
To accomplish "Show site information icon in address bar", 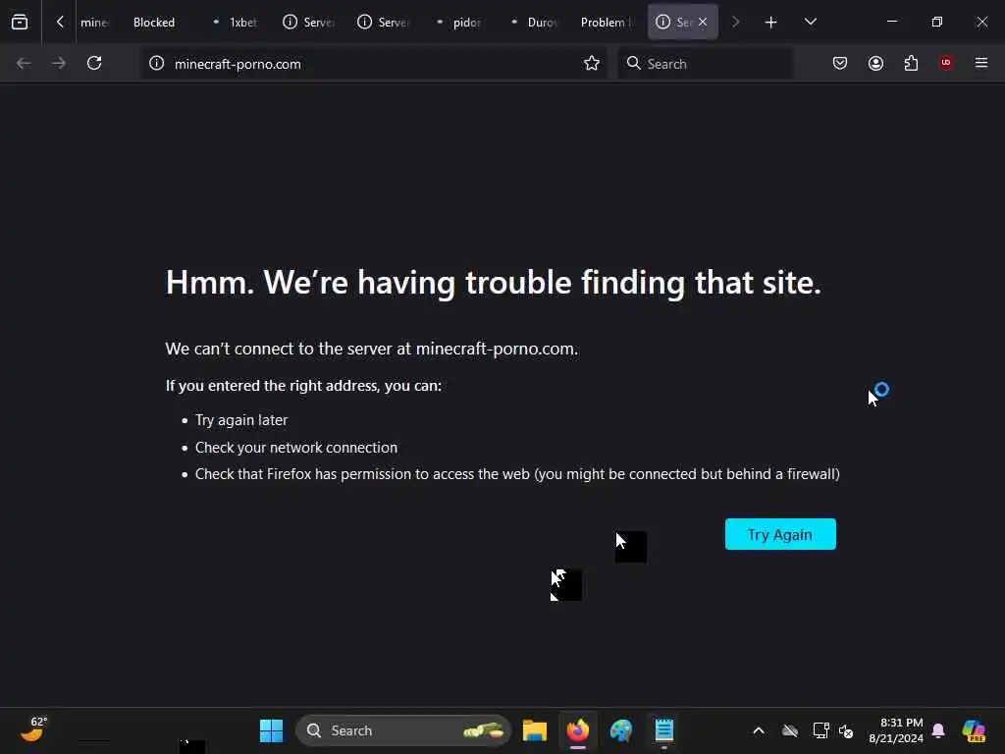I will [156, 63].
